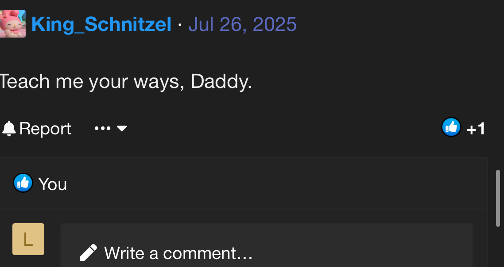The width and height of the screenshot is (504, 267).
Task: Open King_Schnitzel's profile via username link
Action: click(x=101, y=24)
